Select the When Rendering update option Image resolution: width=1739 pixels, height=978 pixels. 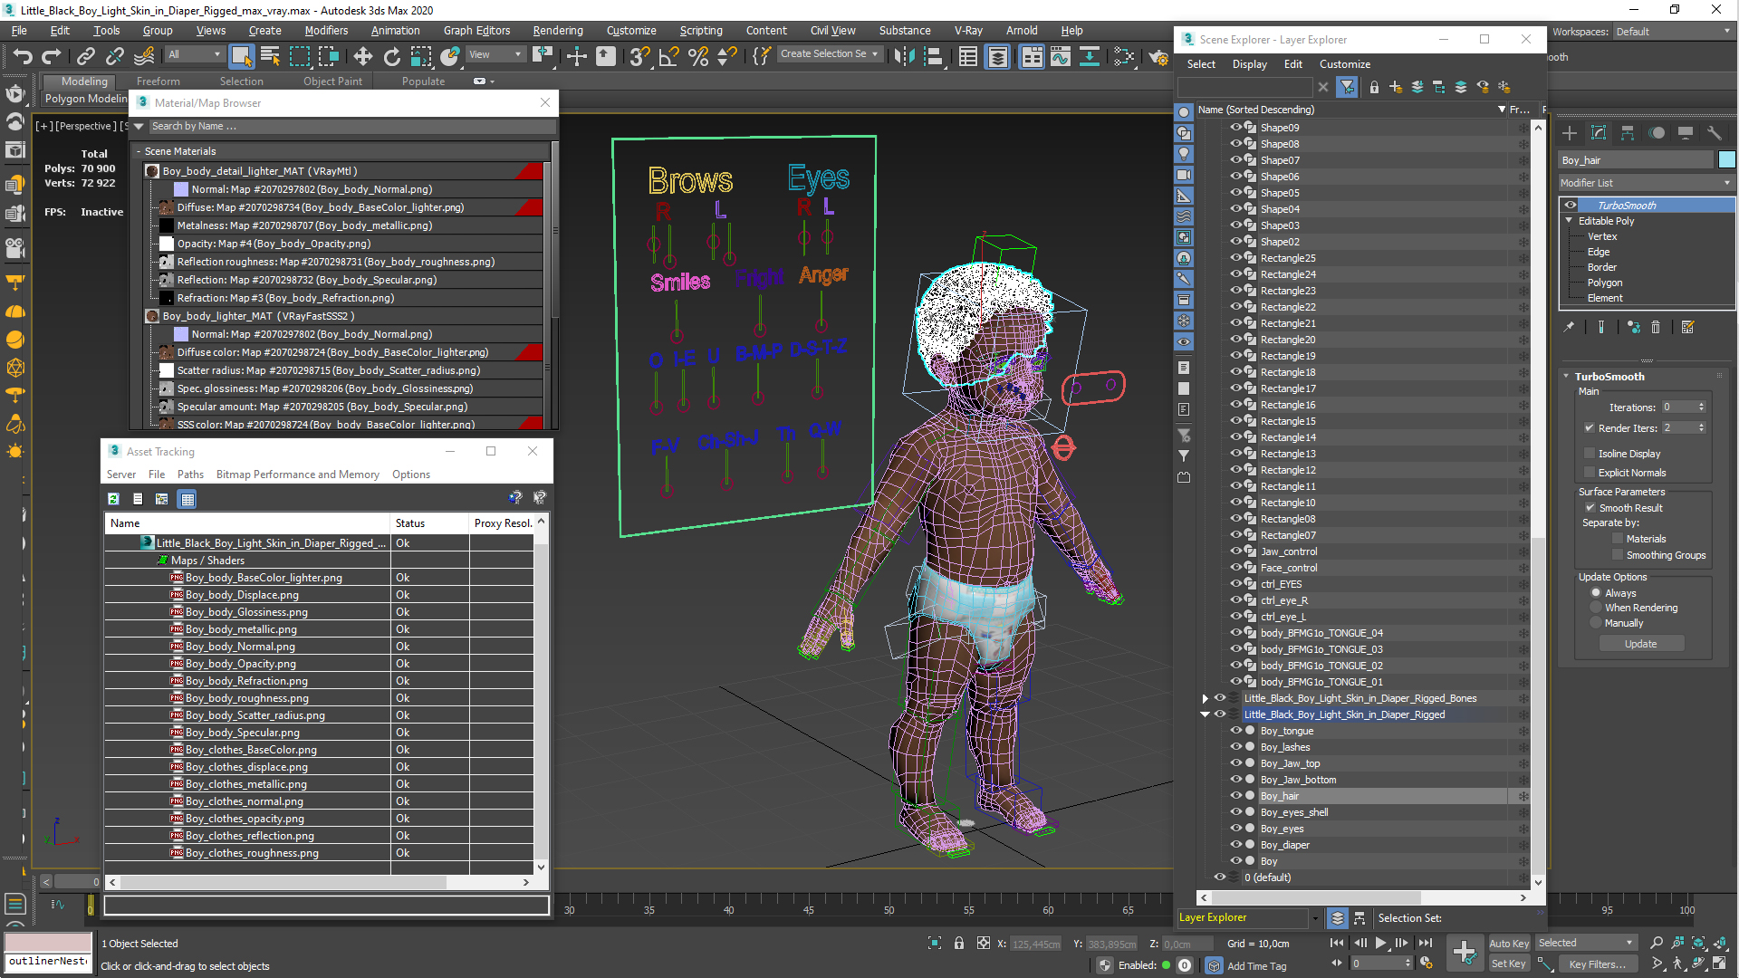point(1596,608)
